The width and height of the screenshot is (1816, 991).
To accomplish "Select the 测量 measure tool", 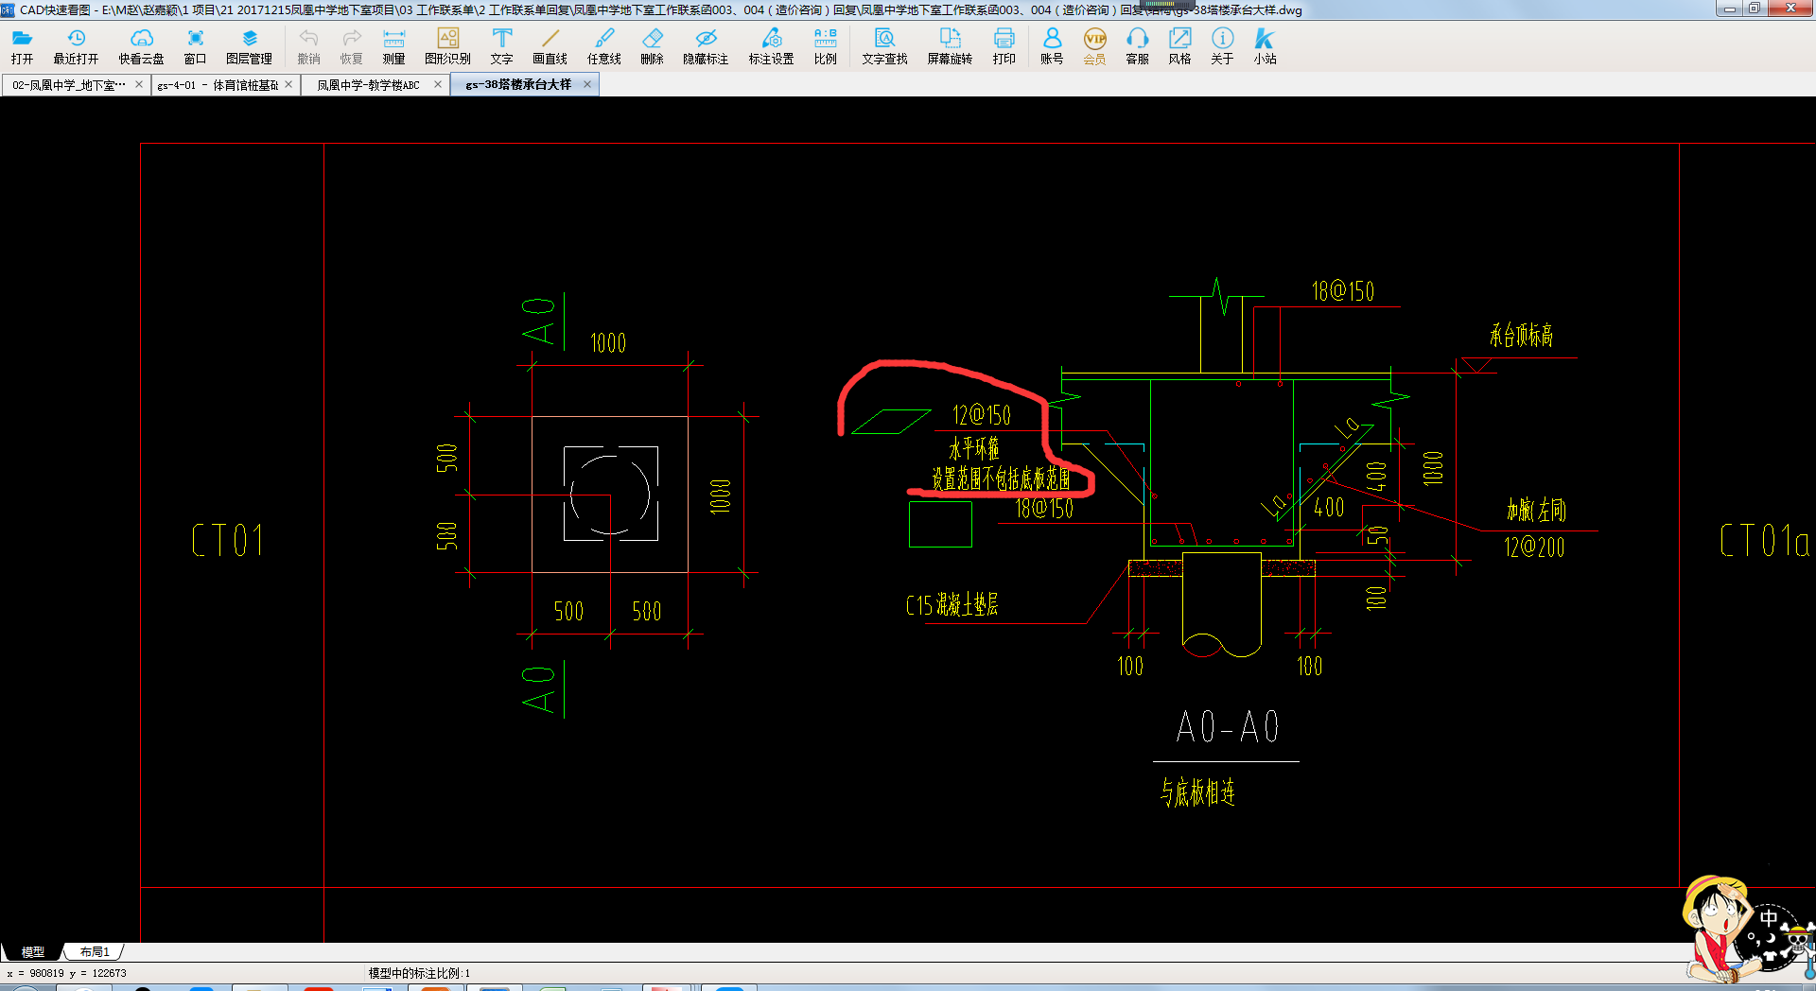I will pyautogui.click(x=393, y=45).
